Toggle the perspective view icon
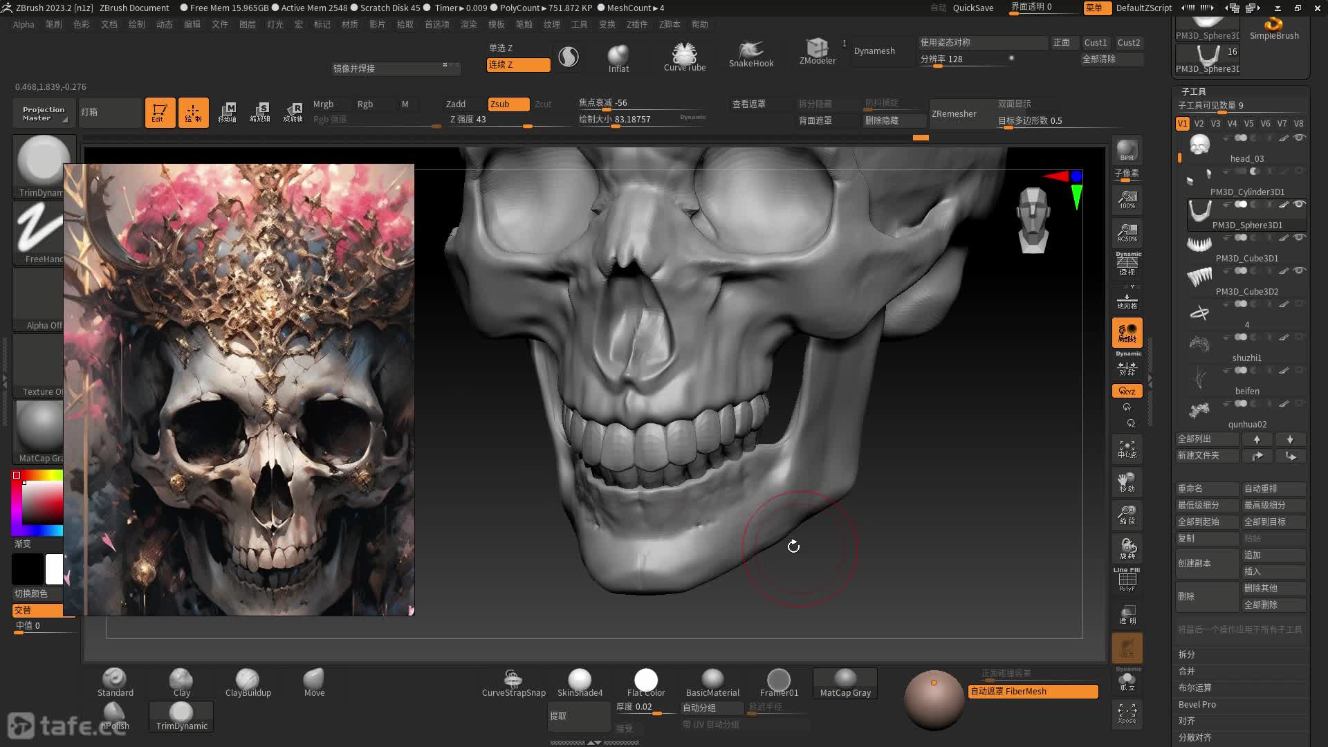Image resolution: width=1328 pixels, height=747 pixels. click(1127, 264)
